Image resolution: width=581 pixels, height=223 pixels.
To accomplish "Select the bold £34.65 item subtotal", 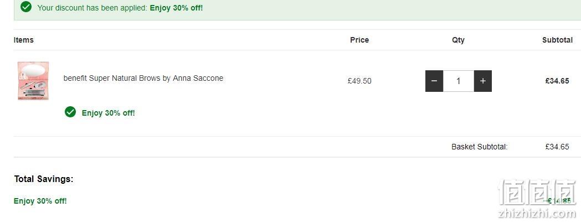I will click(x=557, y=81).
